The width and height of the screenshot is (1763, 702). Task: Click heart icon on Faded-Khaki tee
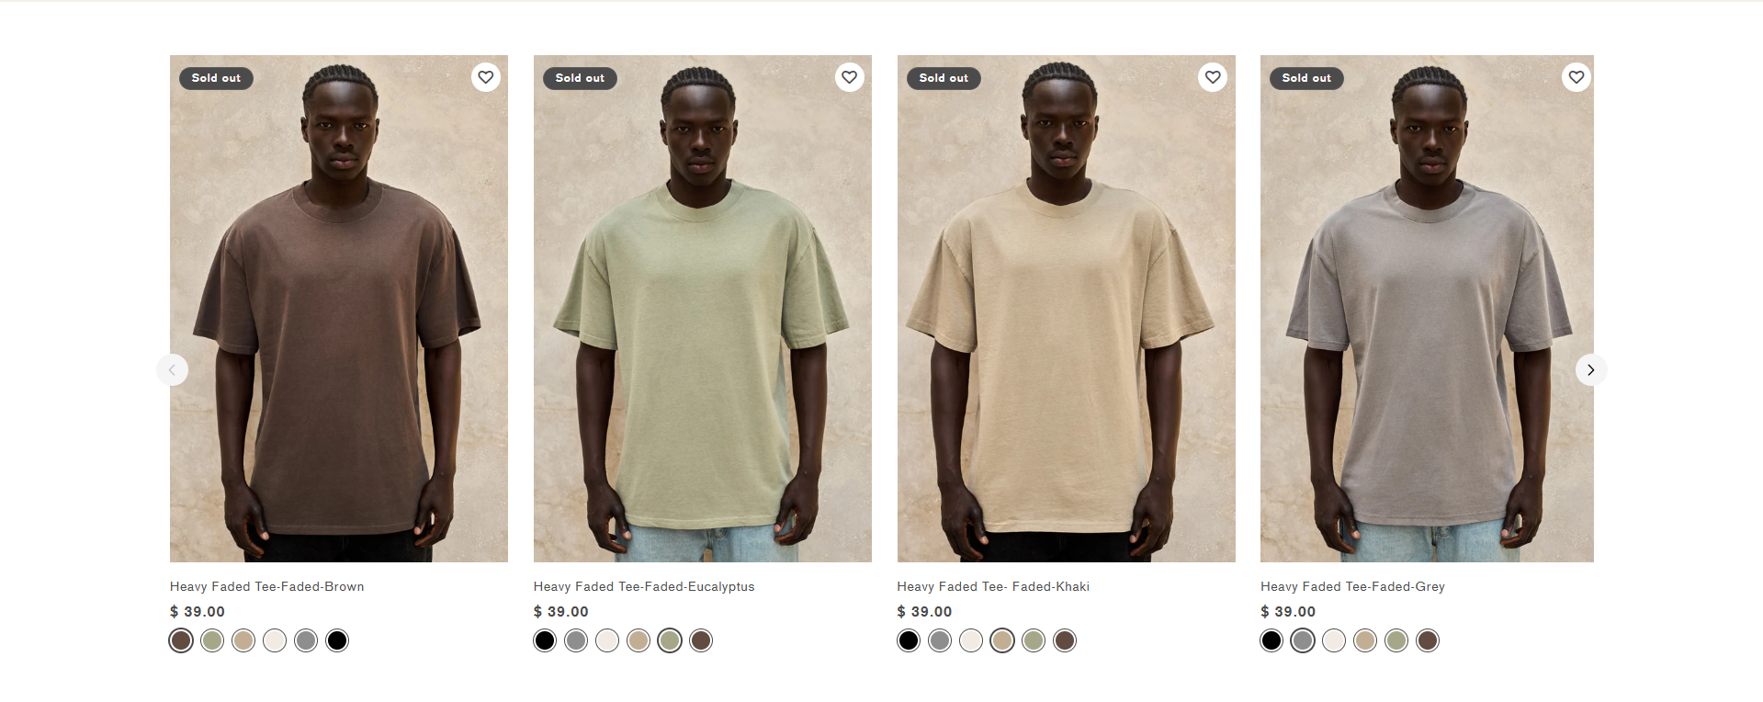click(x=1213, y=77)
